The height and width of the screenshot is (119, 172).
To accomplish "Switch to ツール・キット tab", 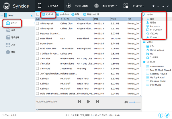I will pyautogui.click(x=134, y=6).
